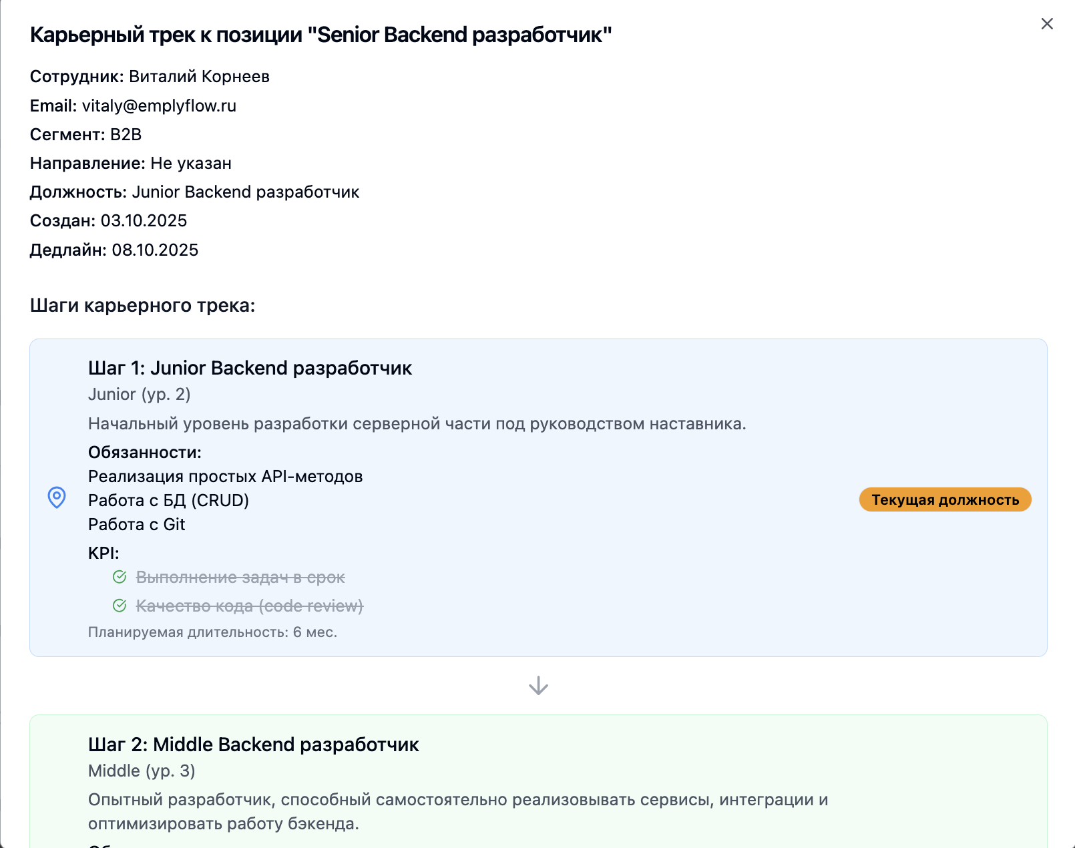Viewport: 1075px width, 848px height.
Task: Click the creation date 03.10.2025
Action: (x=144, y=221)
